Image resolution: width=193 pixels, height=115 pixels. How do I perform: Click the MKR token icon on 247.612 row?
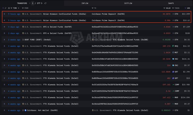coord(173,97)
